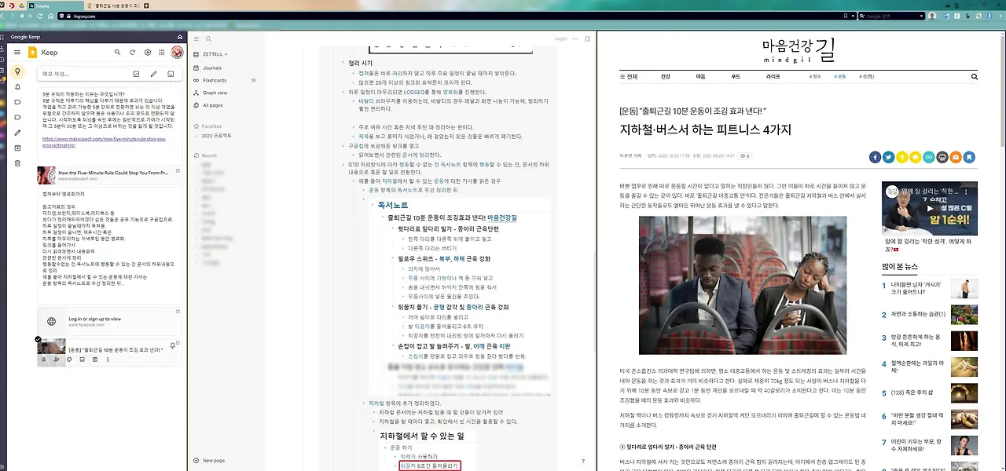Open Logseq three-dots more menu

click(x=575, y=38)
